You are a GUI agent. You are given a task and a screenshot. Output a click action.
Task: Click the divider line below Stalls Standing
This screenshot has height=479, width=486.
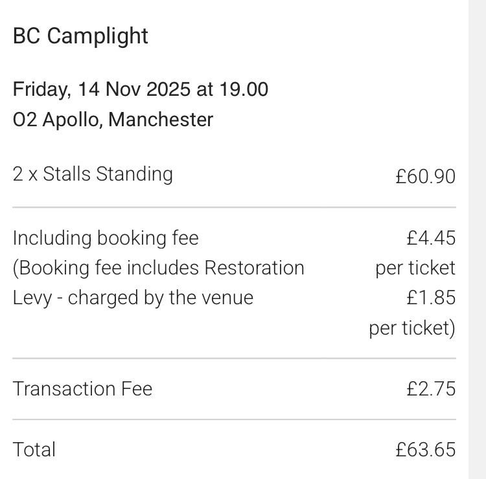tap(234, 208)
